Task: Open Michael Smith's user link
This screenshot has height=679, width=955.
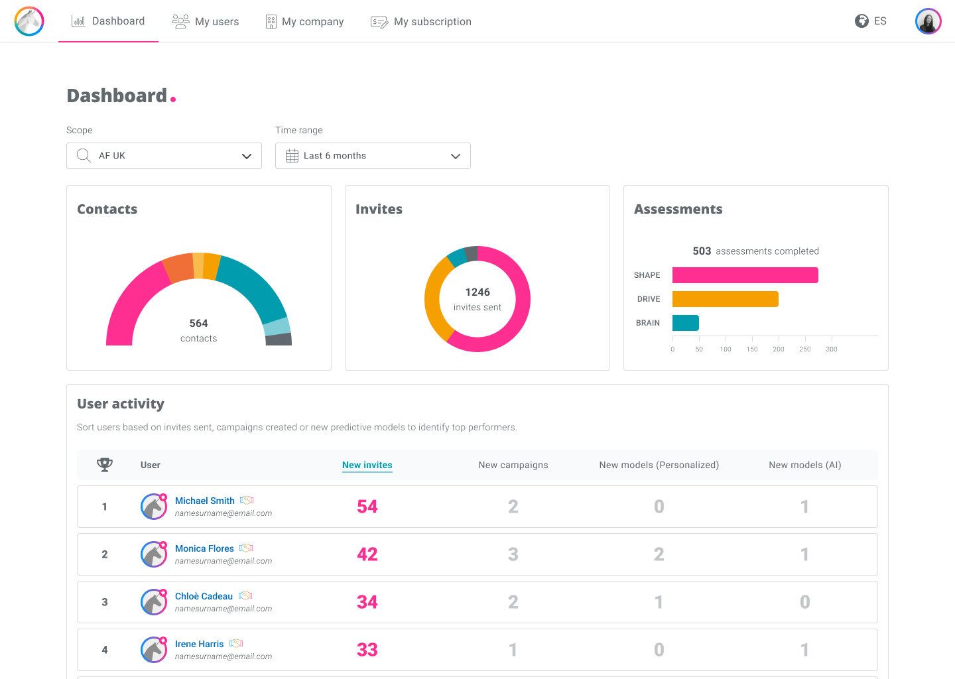Action: pyautogui.click(x=205, y=501)
